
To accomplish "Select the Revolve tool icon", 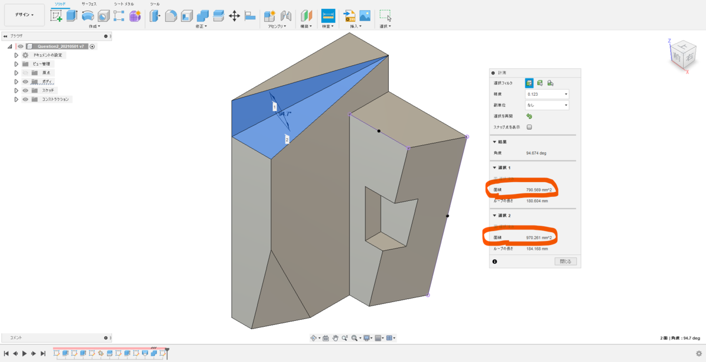I will [88, 16].
